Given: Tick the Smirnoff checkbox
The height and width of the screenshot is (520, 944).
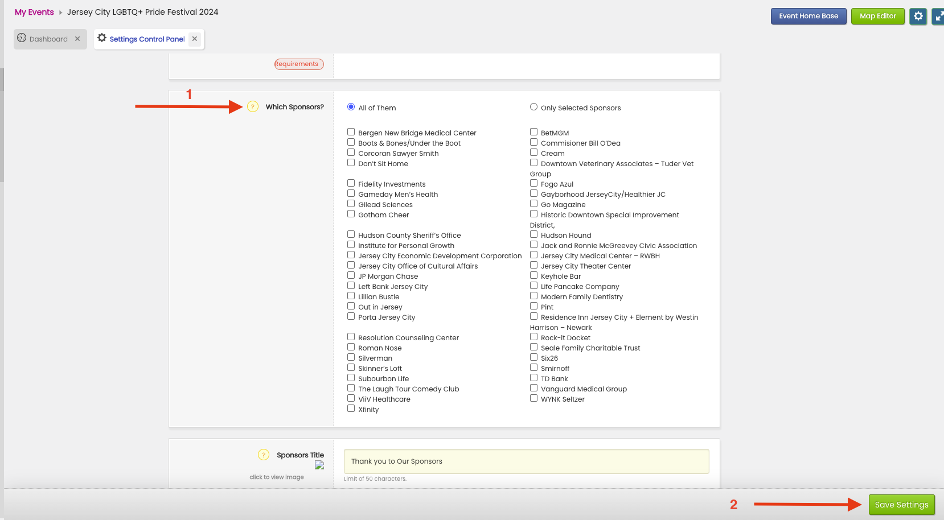Looking at the screenshot, I should coord(533,368).
